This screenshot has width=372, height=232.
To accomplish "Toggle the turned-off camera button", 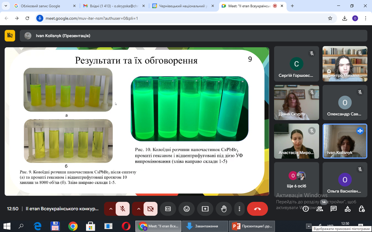I will click(x=150, y=209).
